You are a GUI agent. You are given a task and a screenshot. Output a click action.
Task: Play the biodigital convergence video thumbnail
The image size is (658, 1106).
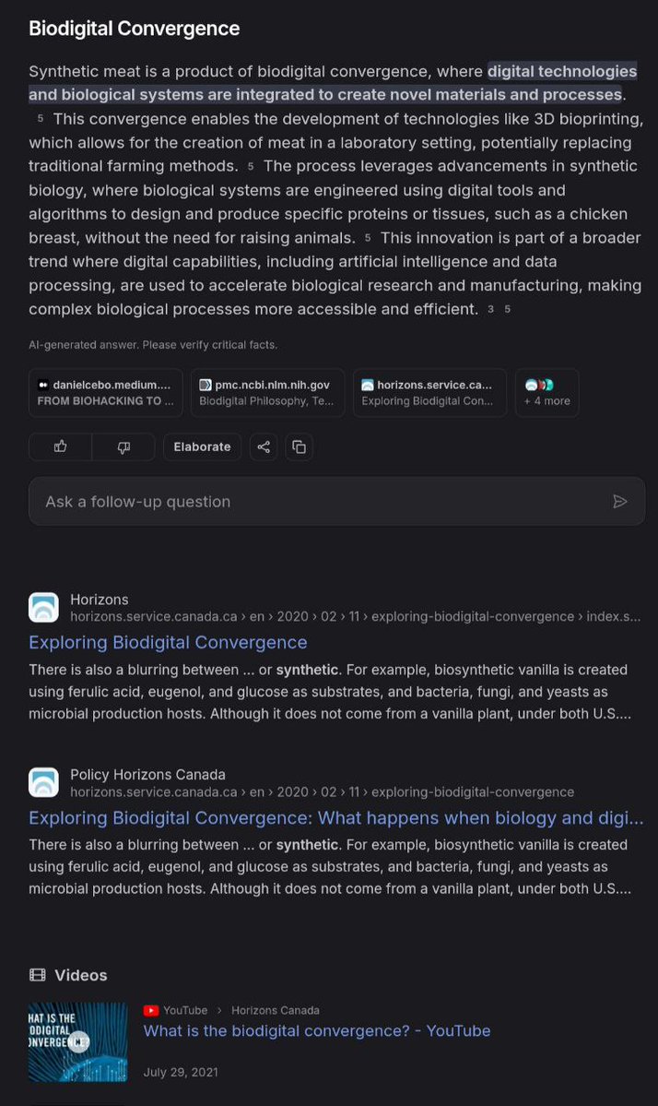tap(78, 1041)
